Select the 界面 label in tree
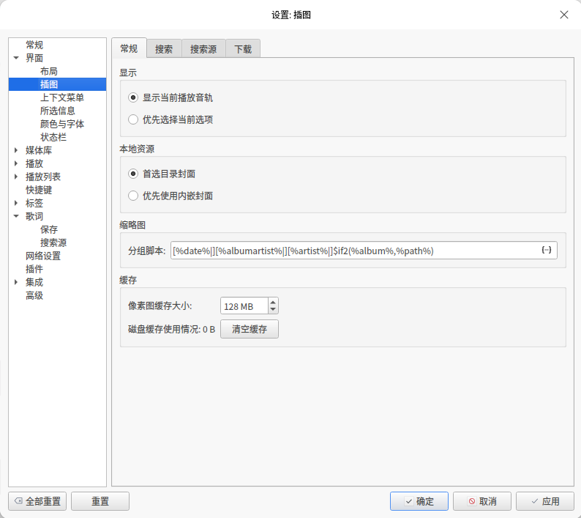Image resolution: width=581 pixels, height=518 pixels. coord(34,58)
